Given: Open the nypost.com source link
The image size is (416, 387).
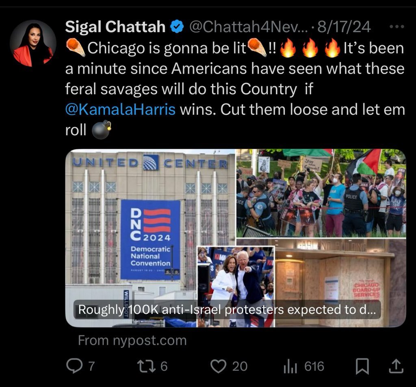Looking at the screenshot, I should tap(132, 340).
